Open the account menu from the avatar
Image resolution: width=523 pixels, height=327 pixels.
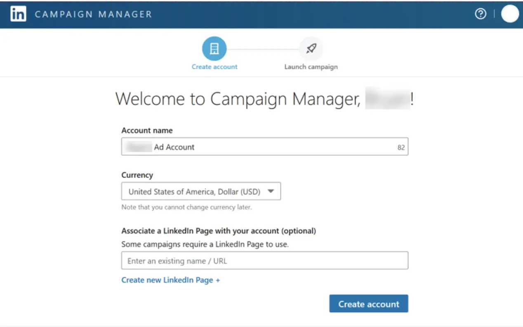[x=510, y=14]
